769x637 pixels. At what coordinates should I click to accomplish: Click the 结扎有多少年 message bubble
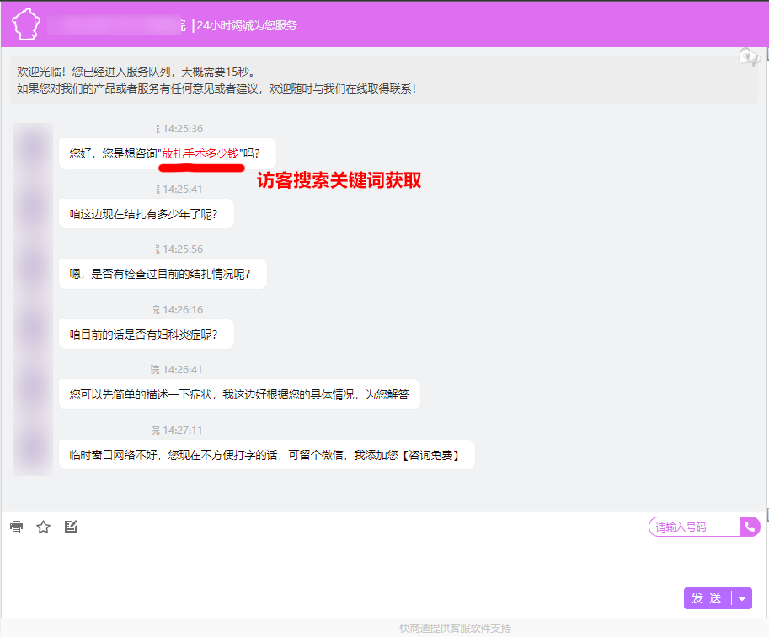pyautogui.click(x=146, y=214)
